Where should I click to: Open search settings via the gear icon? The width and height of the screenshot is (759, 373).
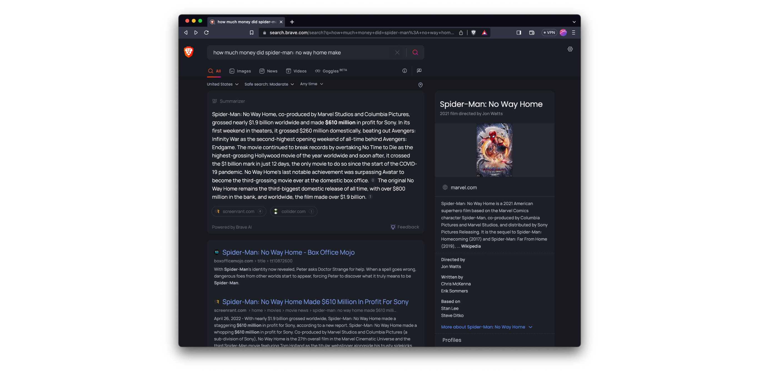[x=570, y=49]
